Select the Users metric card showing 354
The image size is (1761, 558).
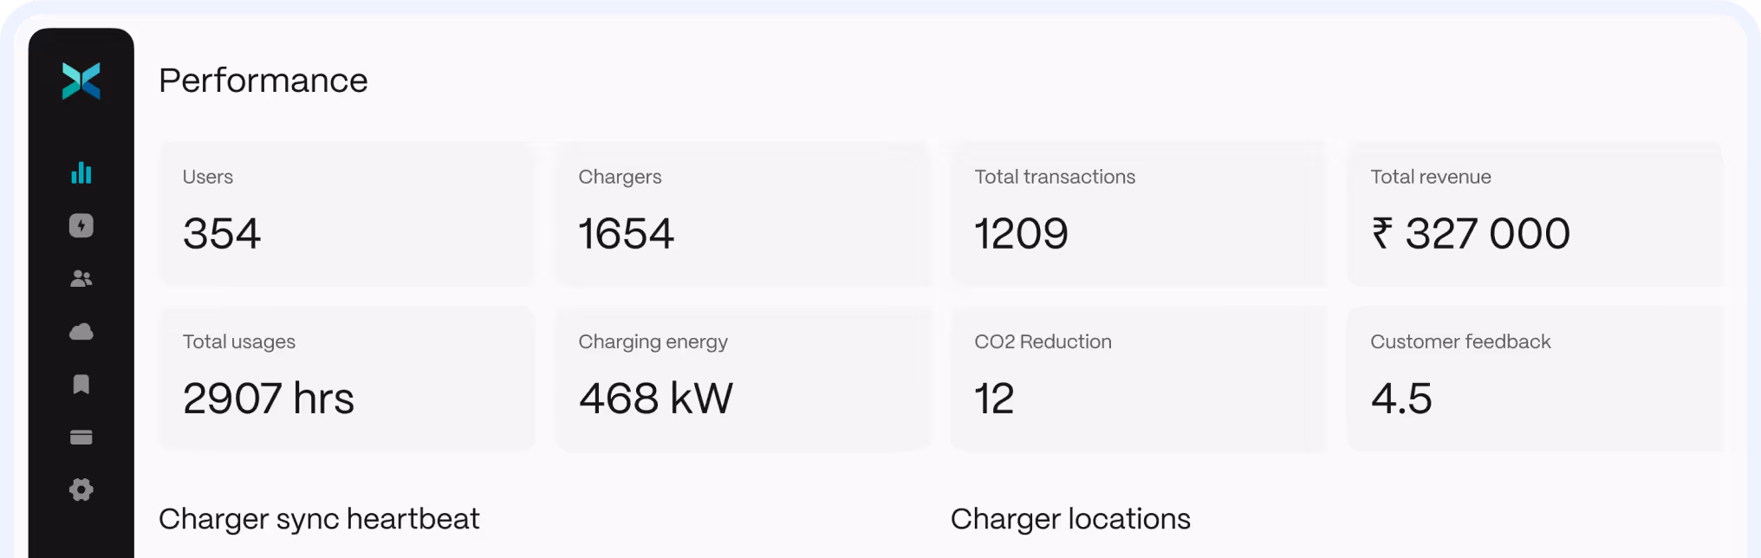tap(346, 212)
